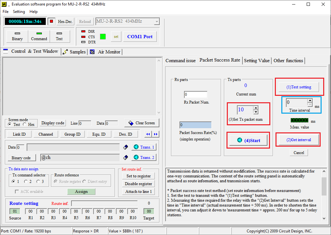331x235 pixels.
Task: Open the Setting menu
Action: 19,12
